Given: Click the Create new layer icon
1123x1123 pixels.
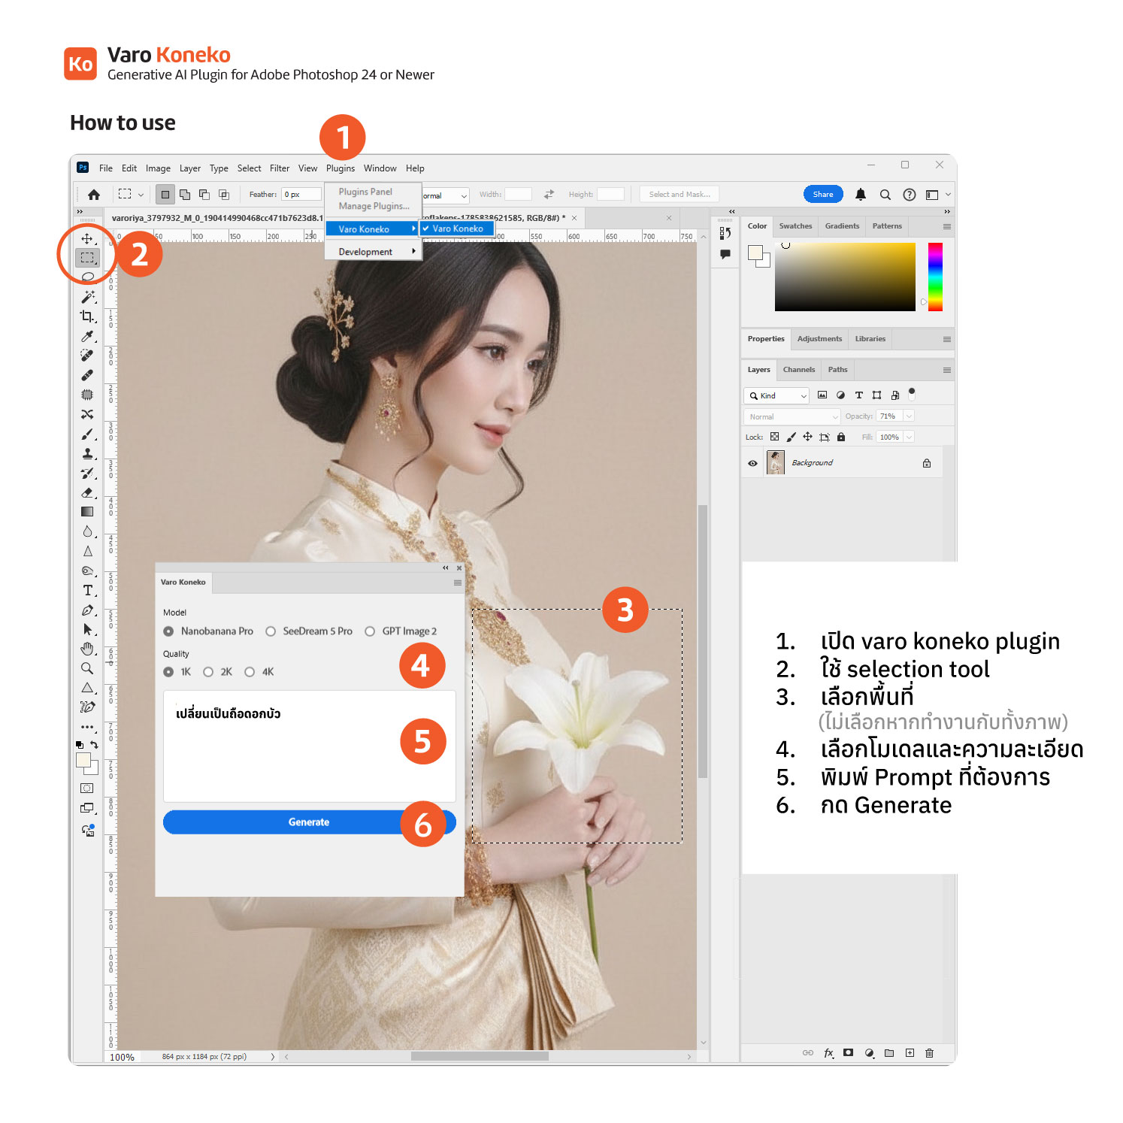Looking at the screenshot, I should (x=910, y=1053).
